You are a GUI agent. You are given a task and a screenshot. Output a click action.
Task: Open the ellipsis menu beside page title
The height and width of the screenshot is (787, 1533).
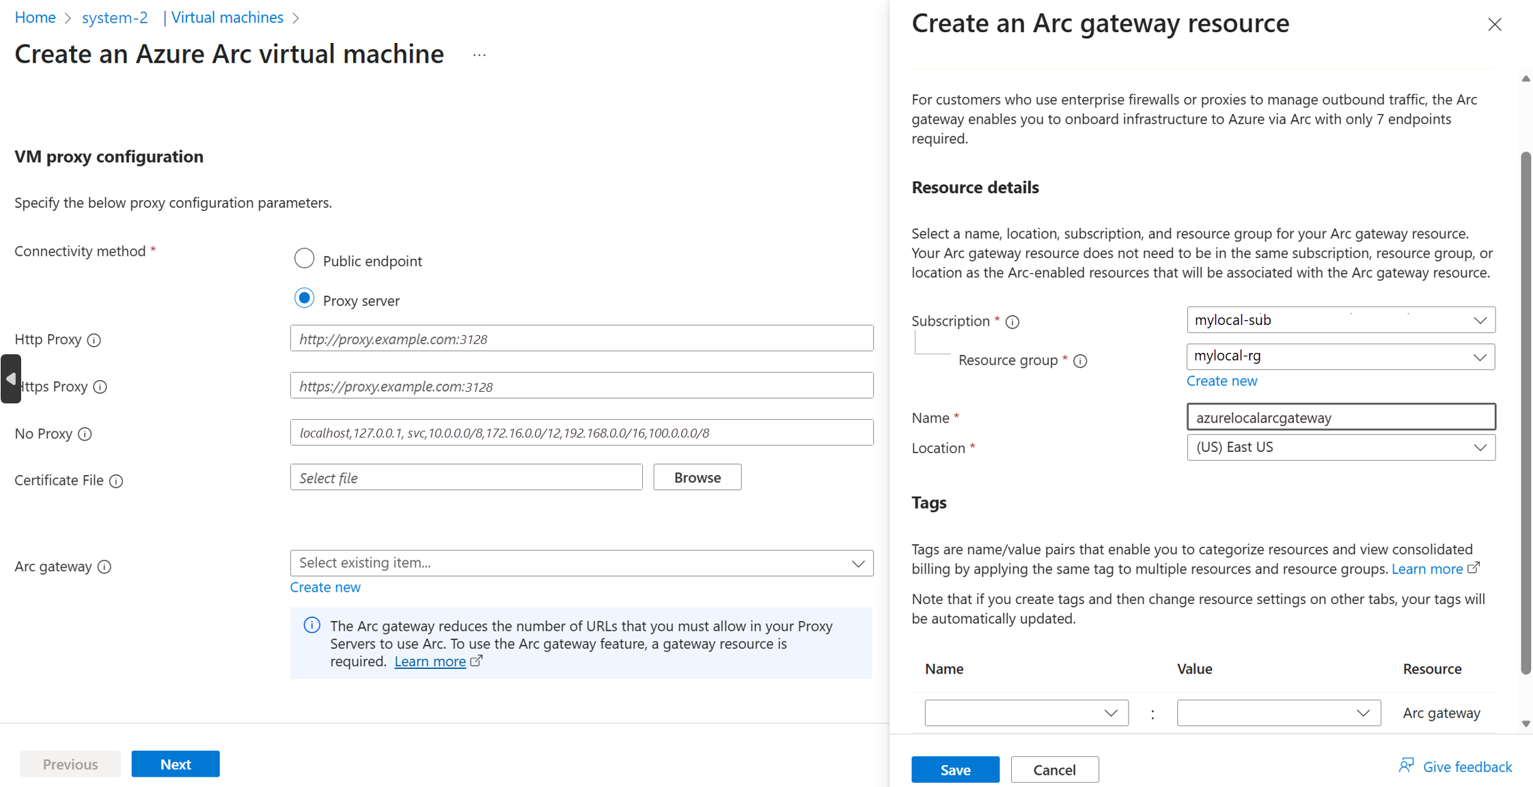[x=479, y=55]
